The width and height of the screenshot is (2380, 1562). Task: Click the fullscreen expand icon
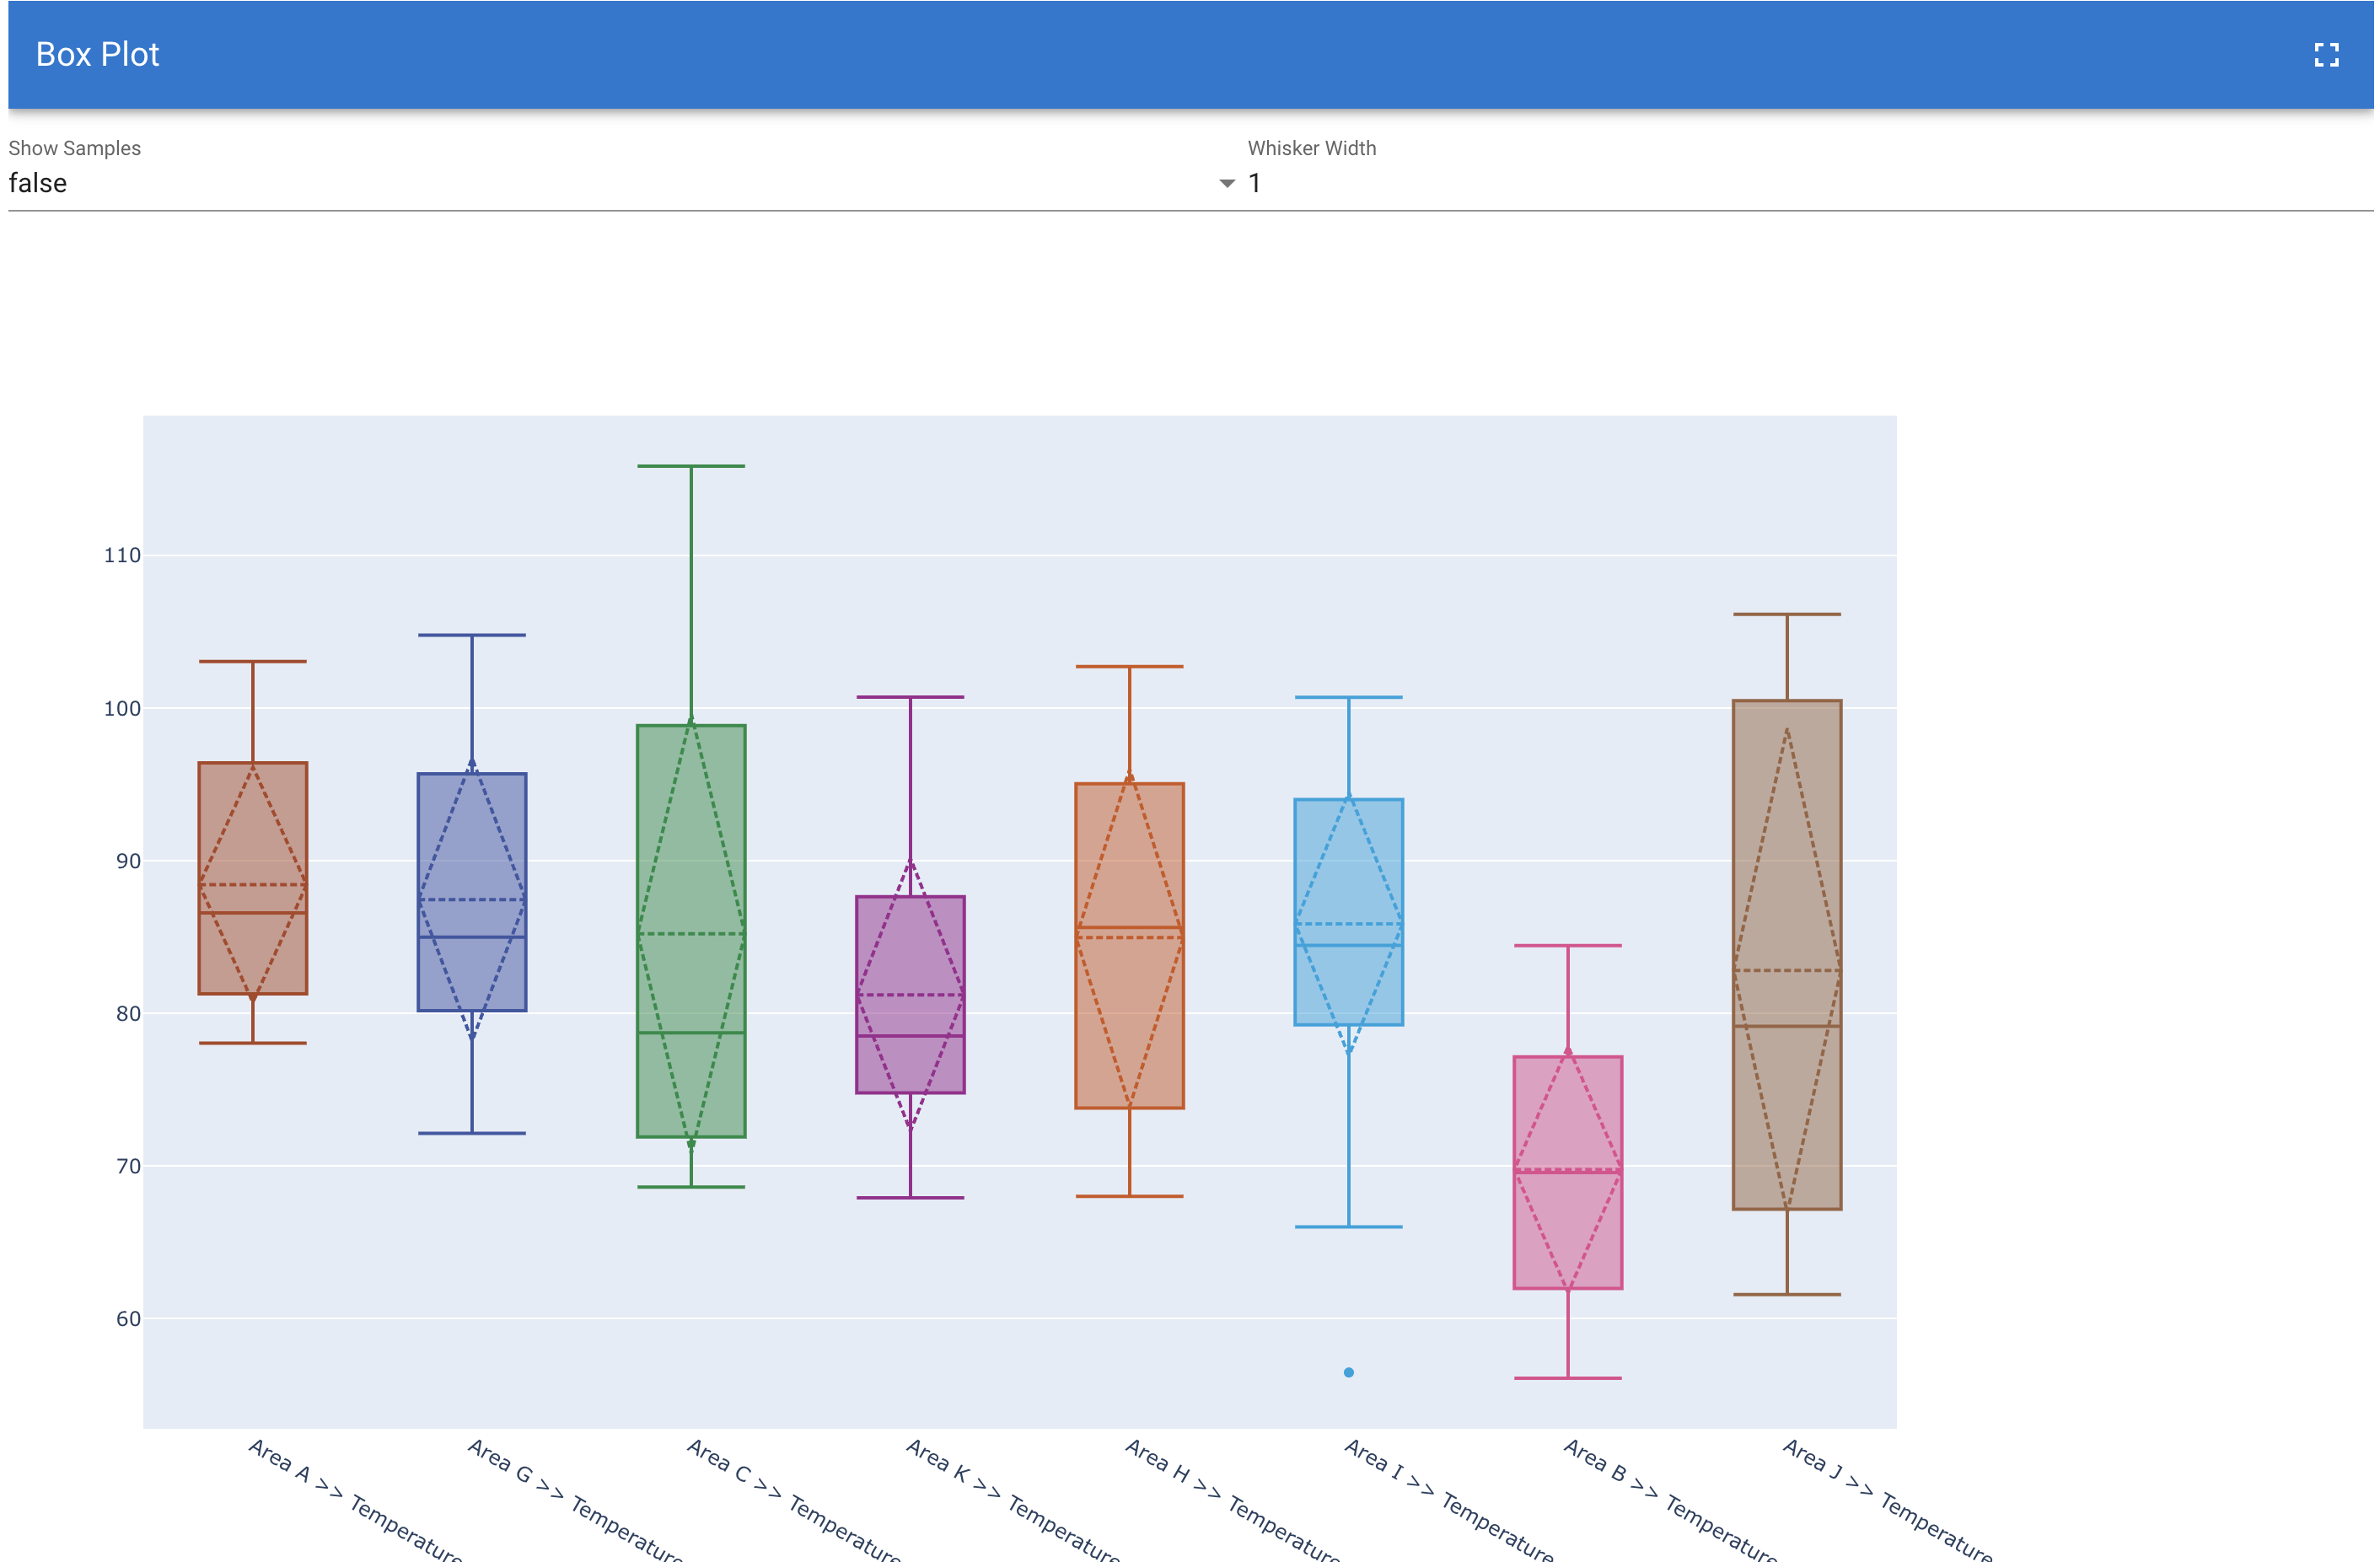pyautogui.click(x=2327, y=55)
